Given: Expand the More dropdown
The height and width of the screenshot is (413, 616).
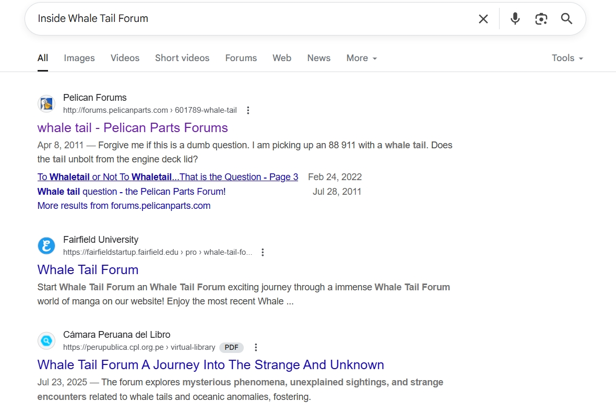Looking at the screenshot, I should [x=361, y=58].
